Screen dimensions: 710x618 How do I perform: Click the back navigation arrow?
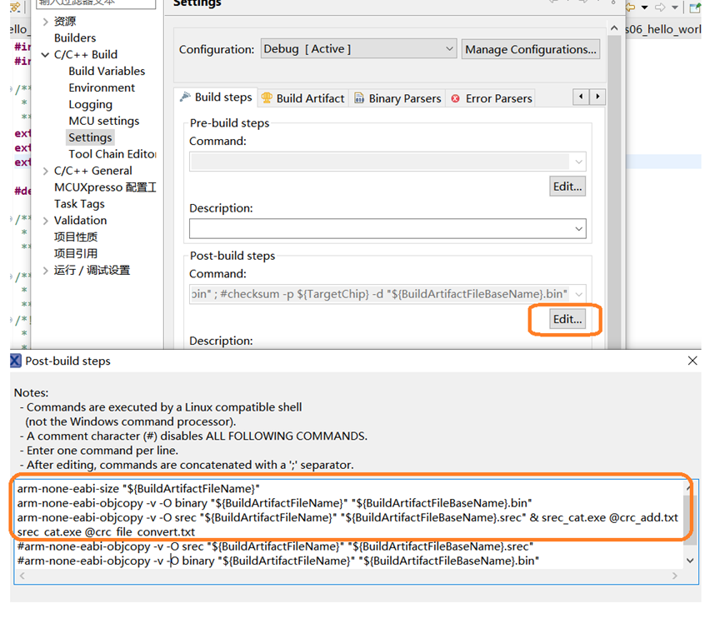629,6
